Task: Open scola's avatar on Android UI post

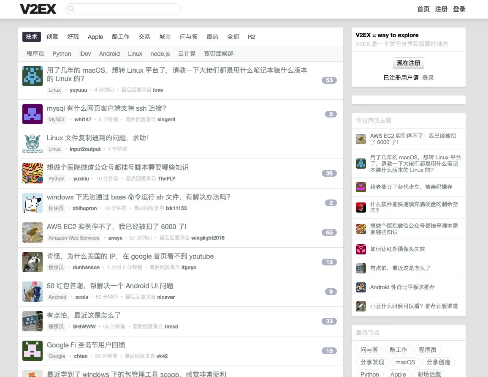Action: (33, 292)
